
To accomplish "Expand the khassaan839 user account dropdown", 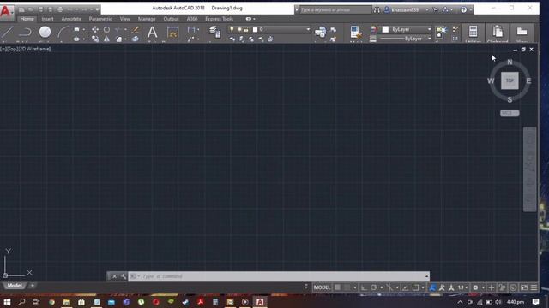I will point(427,9).
